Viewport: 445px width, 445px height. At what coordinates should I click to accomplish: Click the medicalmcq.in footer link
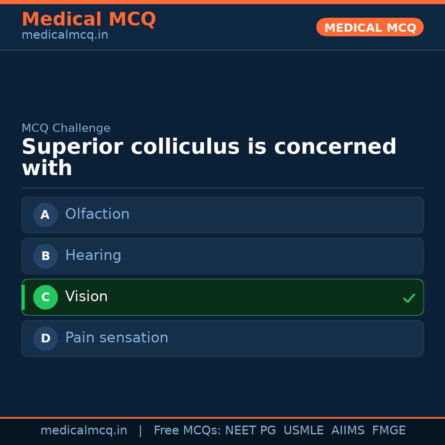point(84,430)
